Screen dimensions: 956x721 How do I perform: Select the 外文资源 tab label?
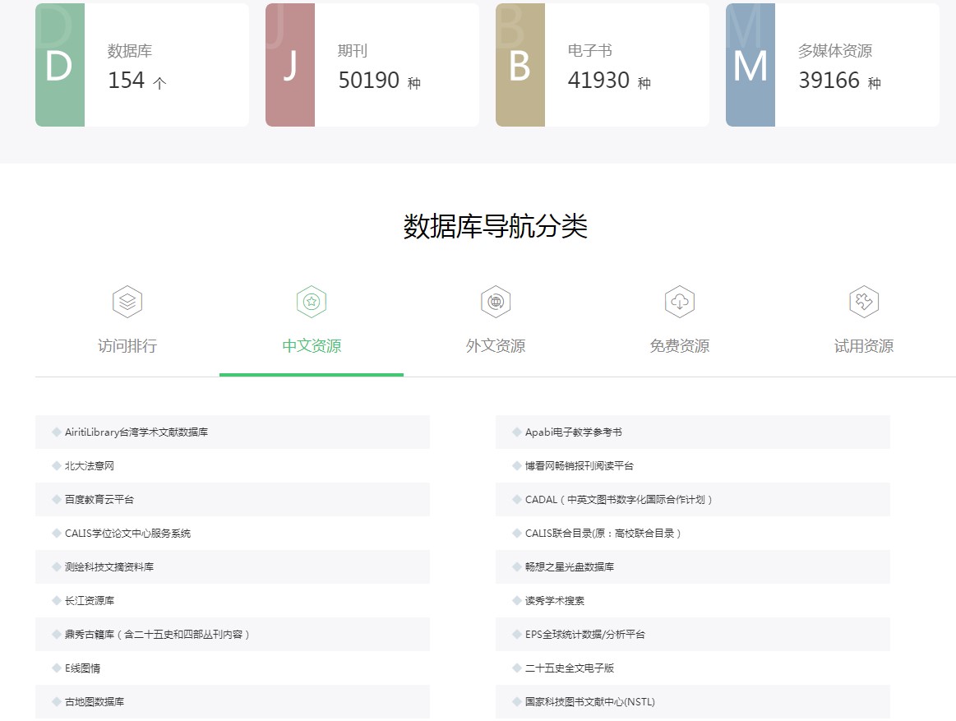(496, 346)
